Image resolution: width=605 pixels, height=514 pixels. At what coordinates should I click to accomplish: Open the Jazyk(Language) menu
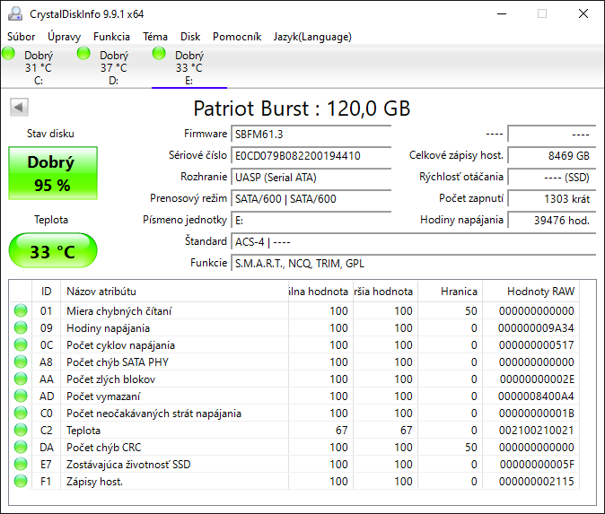(x=312, y=37)
